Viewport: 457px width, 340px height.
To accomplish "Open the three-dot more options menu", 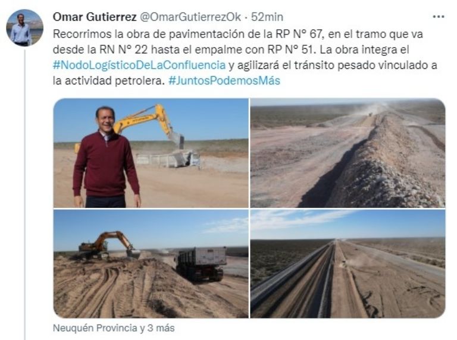I will pos(439,17).
